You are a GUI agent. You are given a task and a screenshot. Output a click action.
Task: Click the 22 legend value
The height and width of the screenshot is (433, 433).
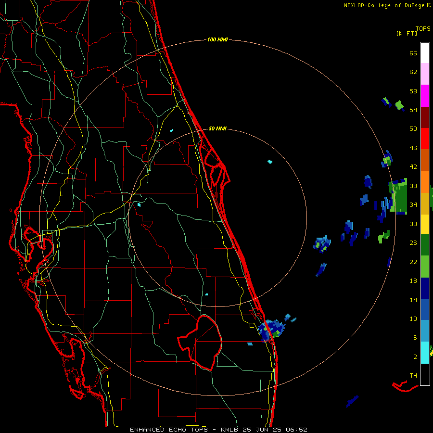413,262
